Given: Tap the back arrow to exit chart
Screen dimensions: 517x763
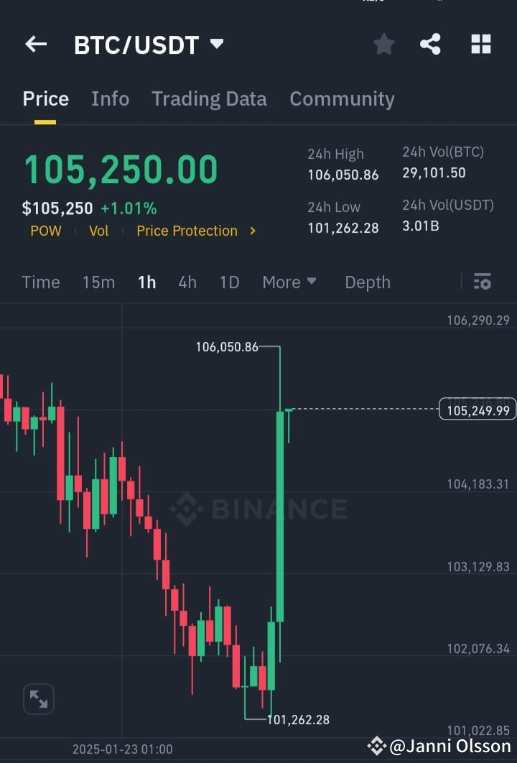Looking at the screenshot, I should [x=35, y=44].
